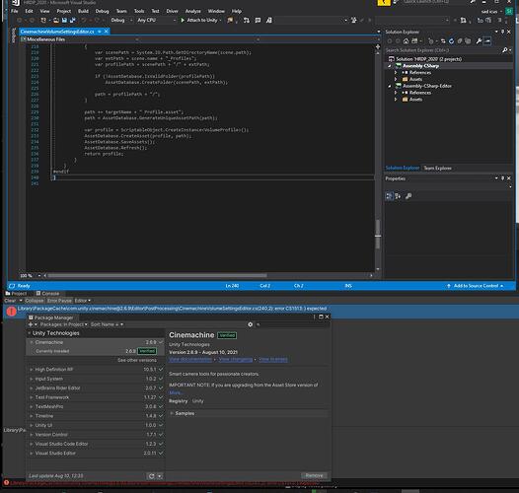
Task: Click the Save All icon in toolbar
Action: point(72,20)
